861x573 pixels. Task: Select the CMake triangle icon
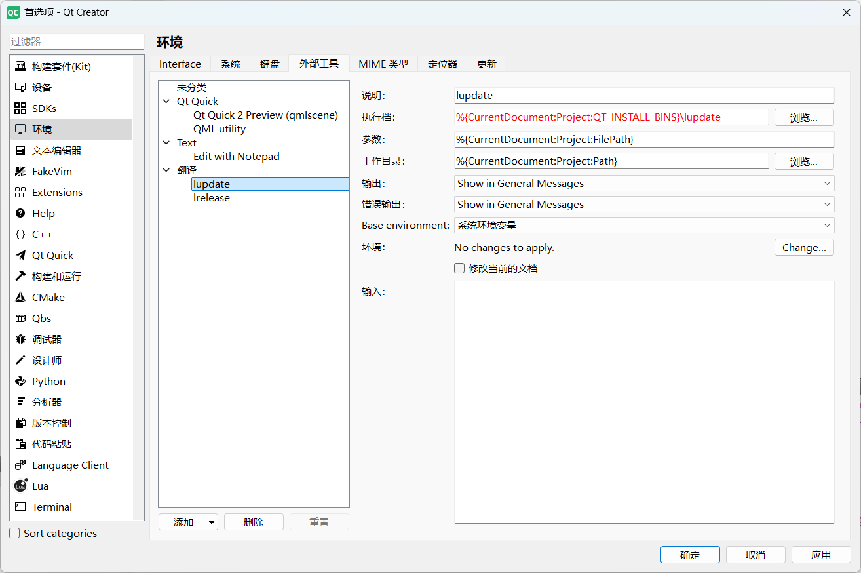tap(20, 297)
